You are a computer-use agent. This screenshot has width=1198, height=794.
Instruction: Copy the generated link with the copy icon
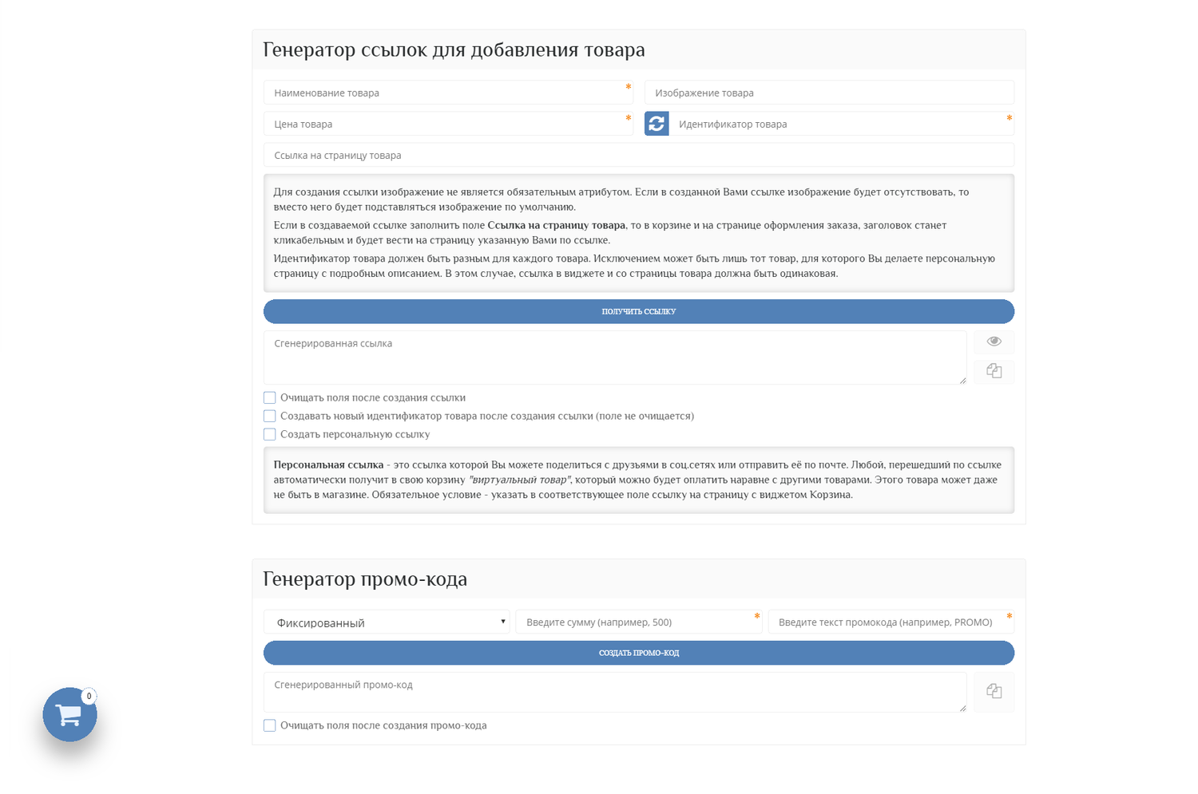pos(994,371)
